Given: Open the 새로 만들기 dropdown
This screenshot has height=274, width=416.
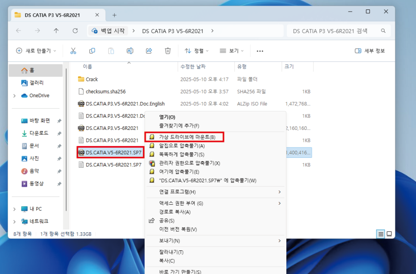Looking at the screenshot, I should (36, 51).
